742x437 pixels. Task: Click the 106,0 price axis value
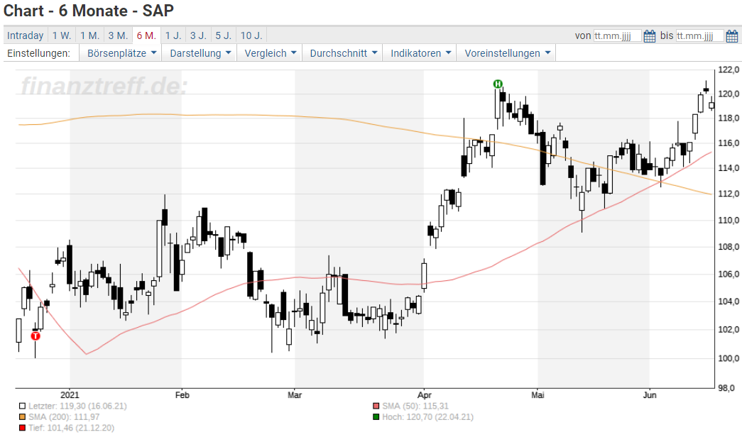click(x=729, y=275)
